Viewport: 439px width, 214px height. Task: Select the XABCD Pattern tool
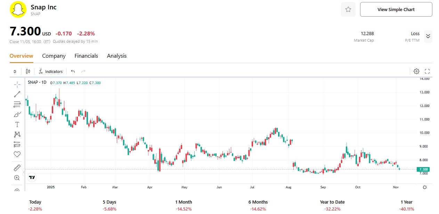(17, 134)
